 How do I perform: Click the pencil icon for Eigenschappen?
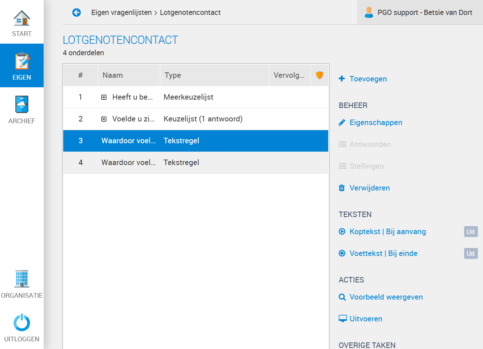click(342, 123)
